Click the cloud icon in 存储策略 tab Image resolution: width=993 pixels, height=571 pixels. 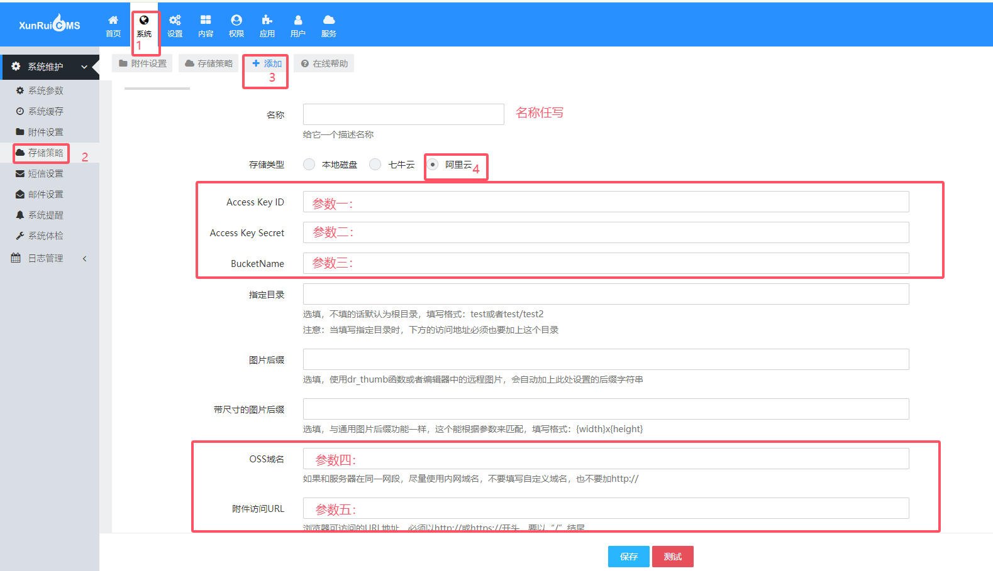(x=189, y=63)
